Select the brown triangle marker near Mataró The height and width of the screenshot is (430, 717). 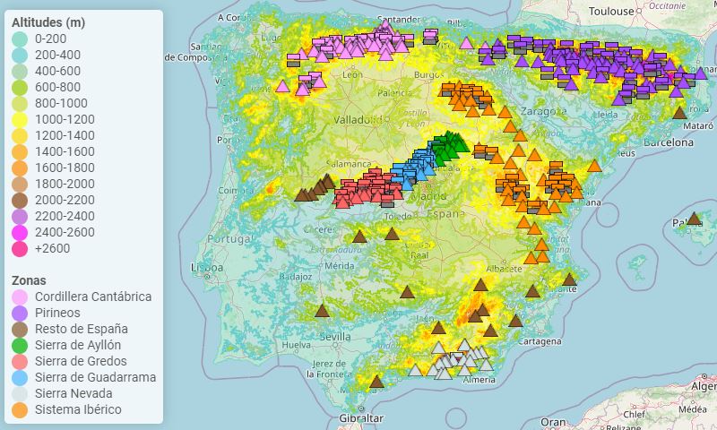(x=679, y=113)
